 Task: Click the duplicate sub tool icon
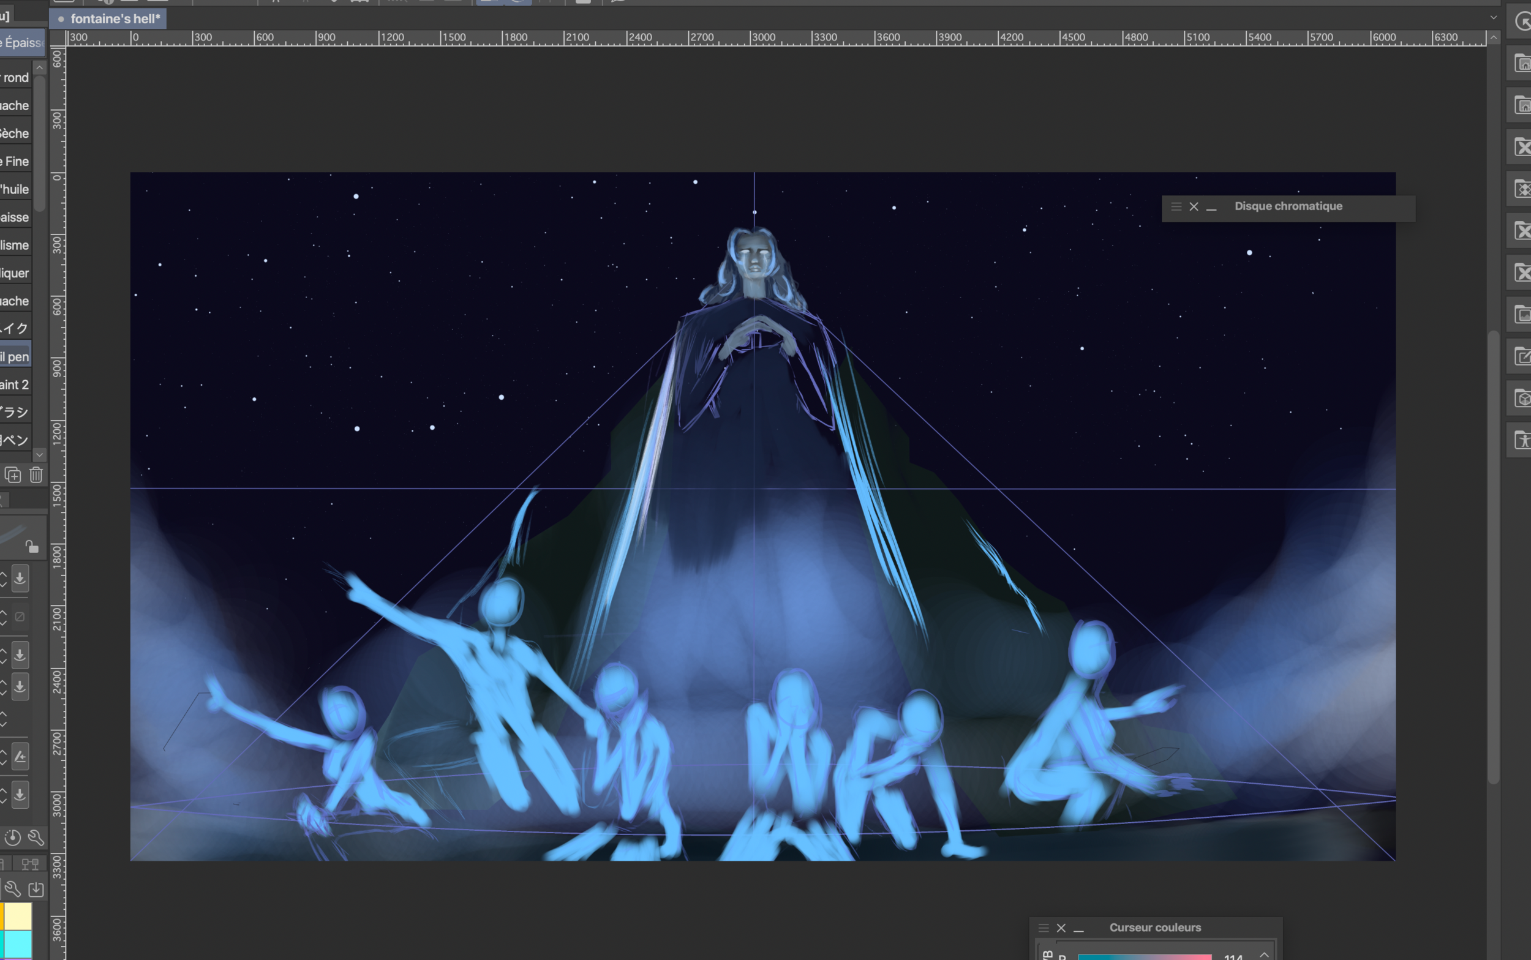pyautogui.click(x=13, y=475)
